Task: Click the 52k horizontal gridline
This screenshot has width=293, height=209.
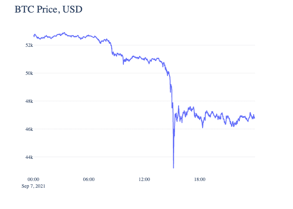Action: click(144, 45)
